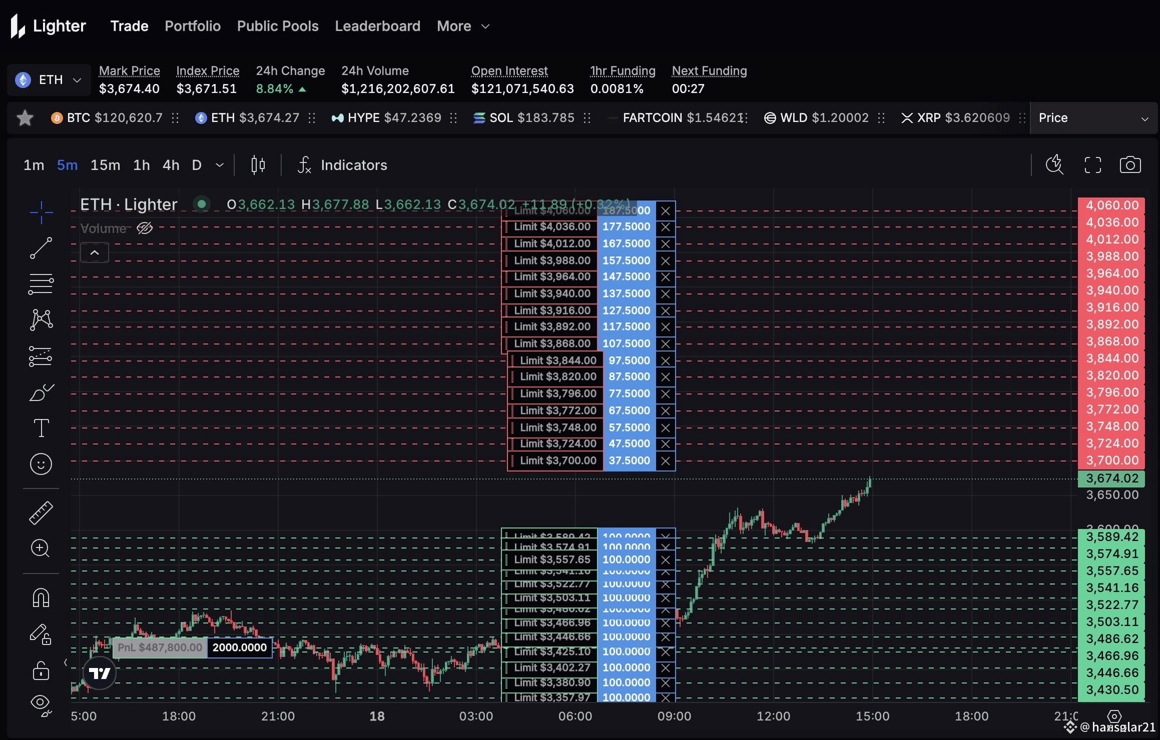Go to the Leaderboard page

coord(378,26)
